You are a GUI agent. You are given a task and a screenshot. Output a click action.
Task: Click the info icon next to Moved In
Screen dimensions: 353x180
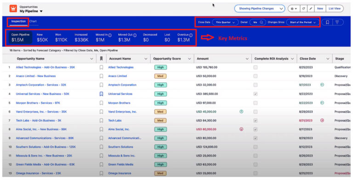point(110,35)
